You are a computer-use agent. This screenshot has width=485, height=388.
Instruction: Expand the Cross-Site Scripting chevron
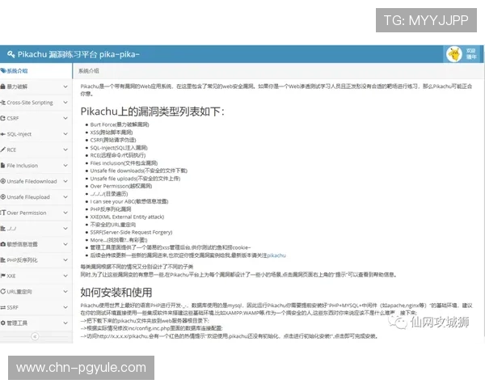click(65, 103)
